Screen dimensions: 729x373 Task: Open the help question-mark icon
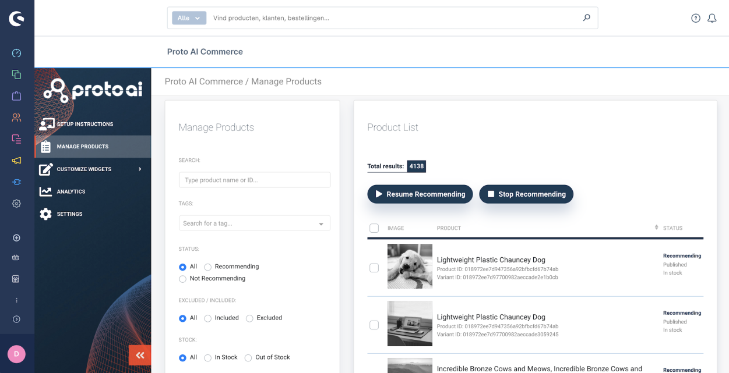[695, 18]
